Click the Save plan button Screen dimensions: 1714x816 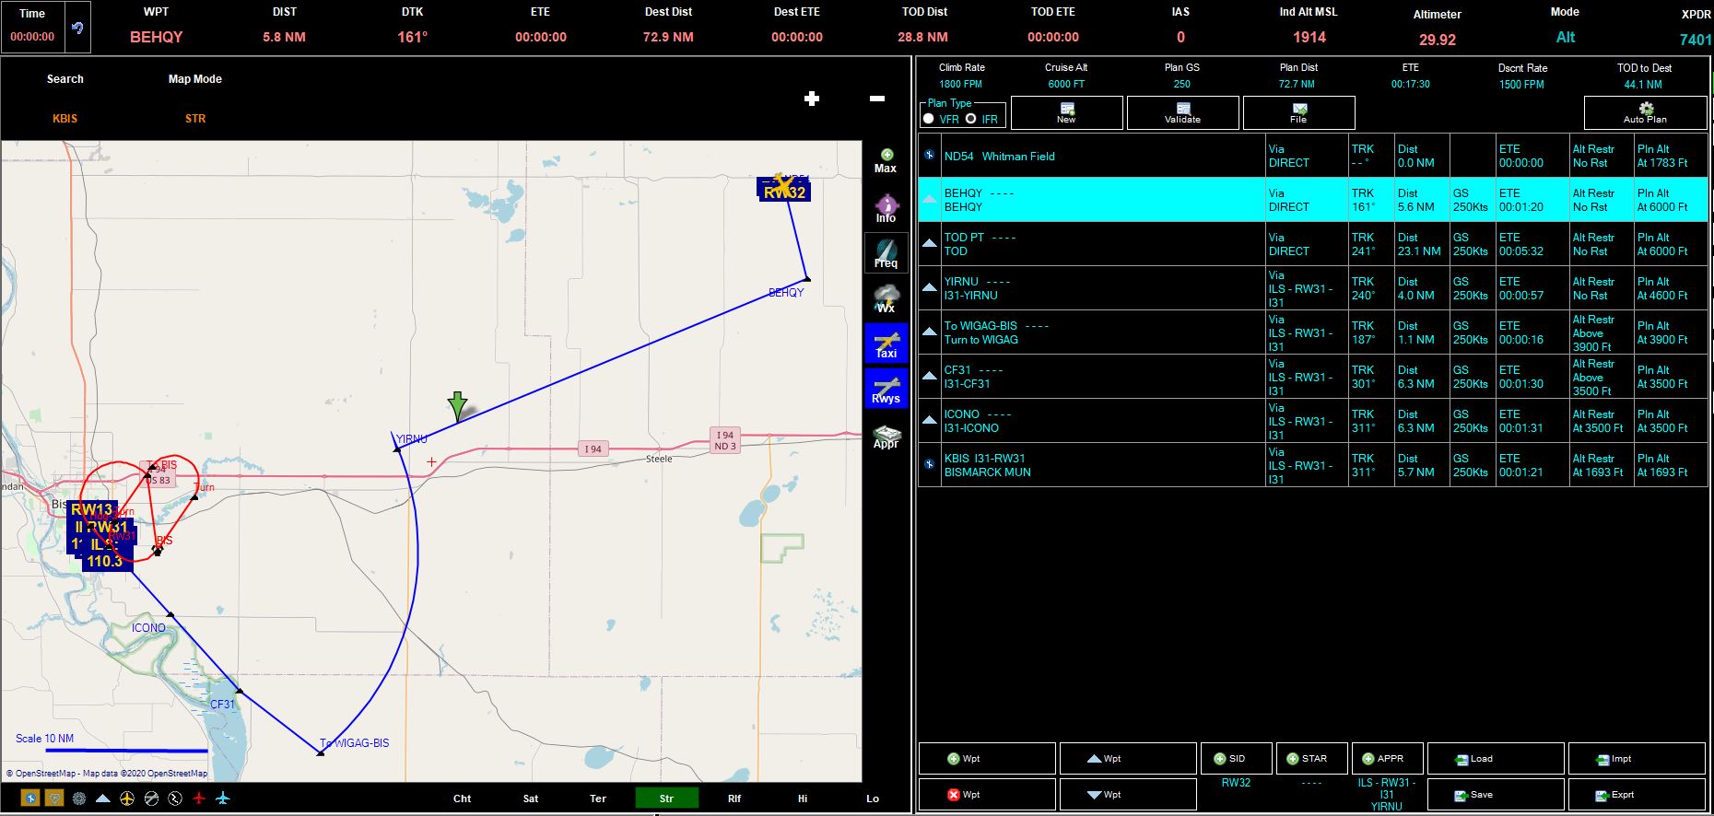[x=1496, y=795]
